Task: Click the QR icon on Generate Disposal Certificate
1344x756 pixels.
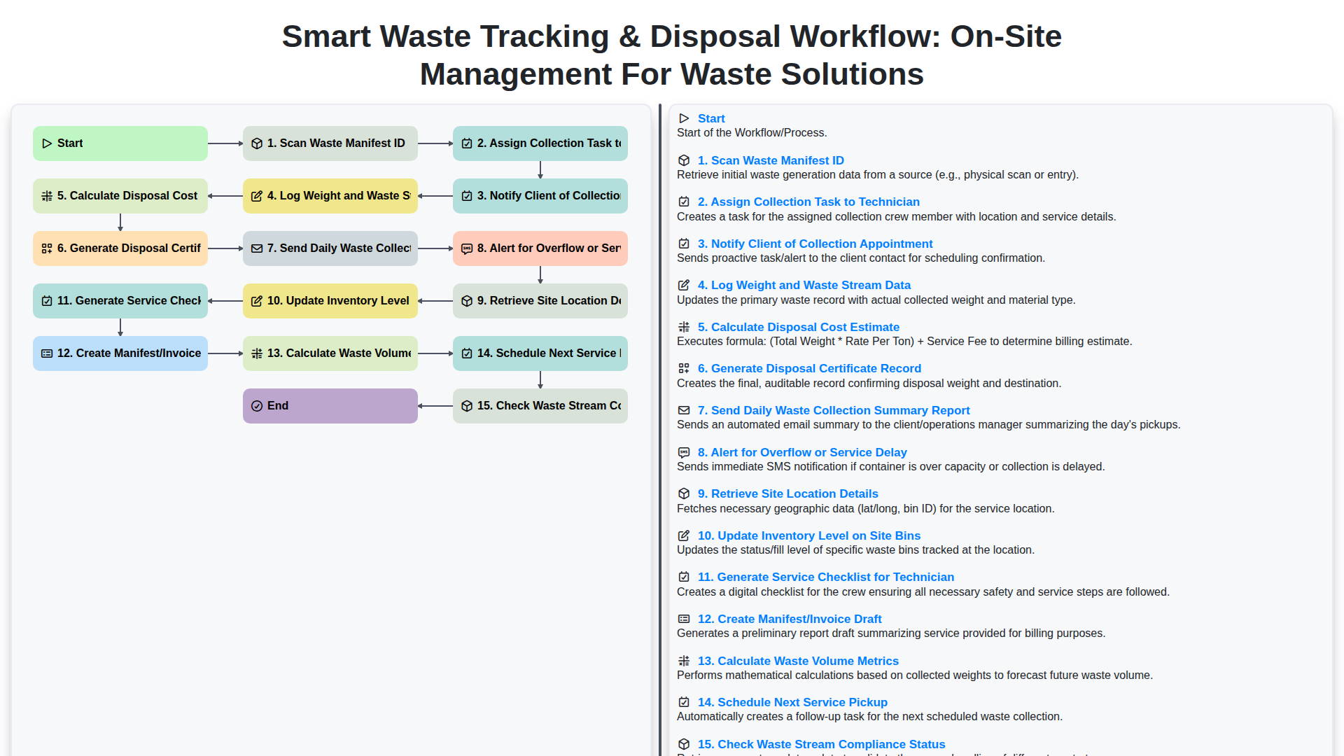Action: click(x=46, y=248)
